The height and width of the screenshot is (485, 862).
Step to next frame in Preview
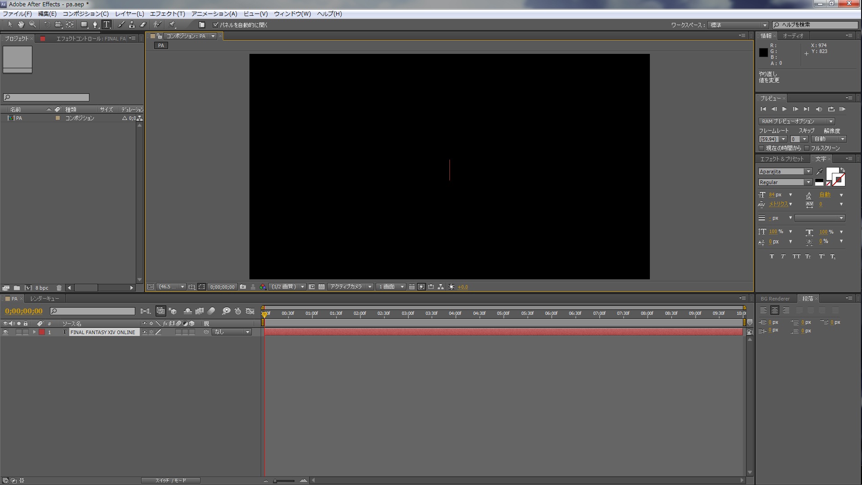click(795, 109)
